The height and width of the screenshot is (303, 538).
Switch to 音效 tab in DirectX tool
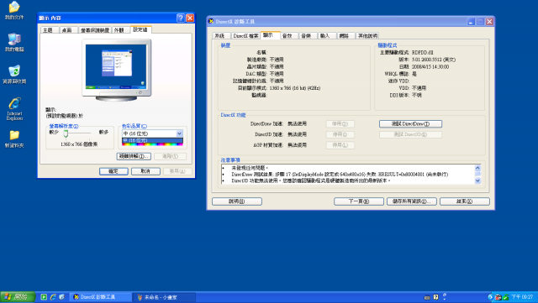[x=289, y=35]
